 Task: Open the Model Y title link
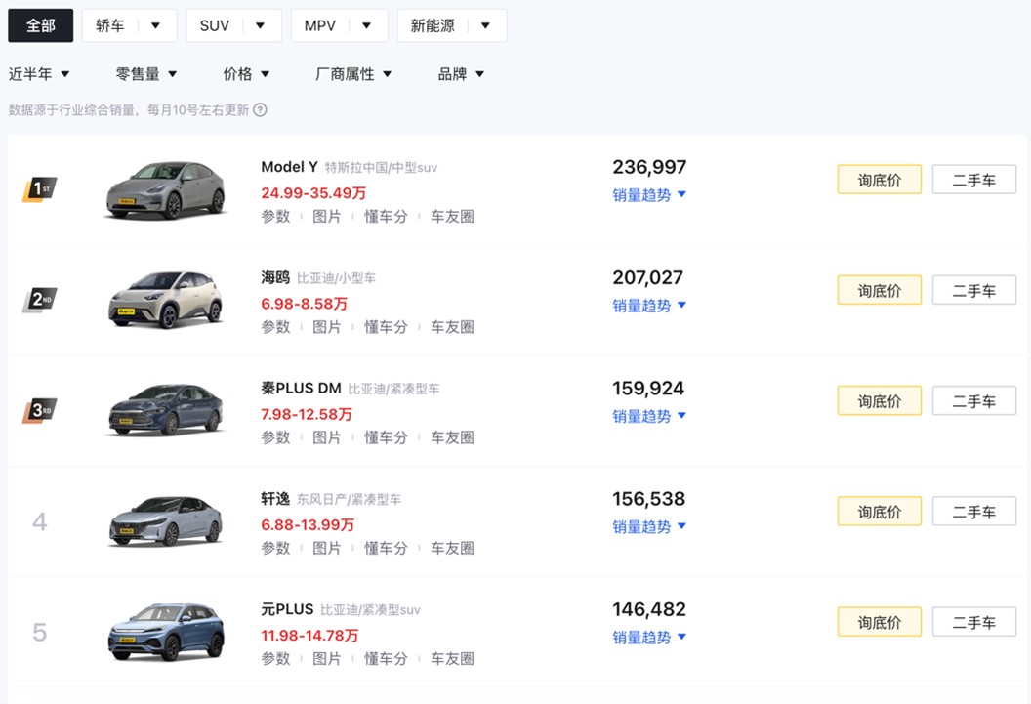pyautogui.click(x=289, y=167)
